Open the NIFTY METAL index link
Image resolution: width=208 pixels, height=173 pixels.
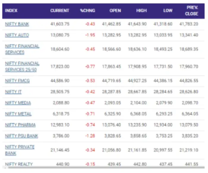(18, 114)
